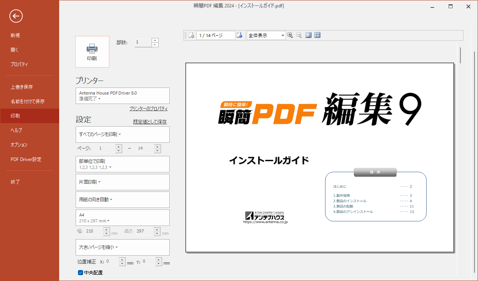The image size is (478, 281).
Task: Click the printer 印刷 button
Action: tap(92, 52)
